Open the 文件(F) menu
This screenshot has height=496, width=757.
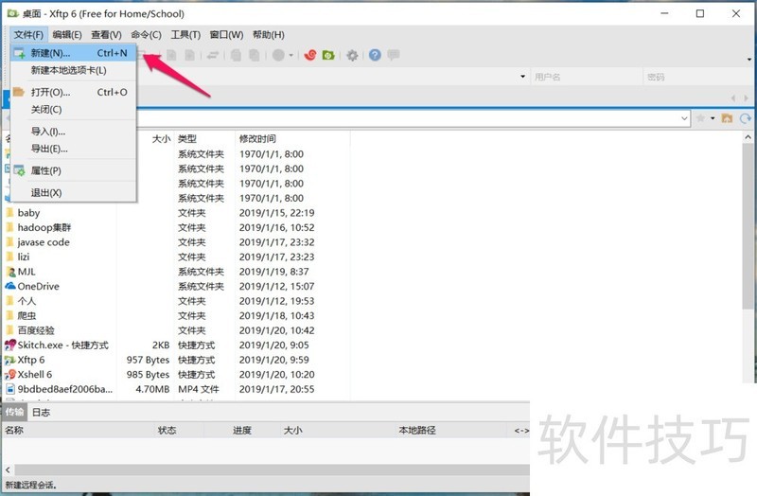point(28,35)
